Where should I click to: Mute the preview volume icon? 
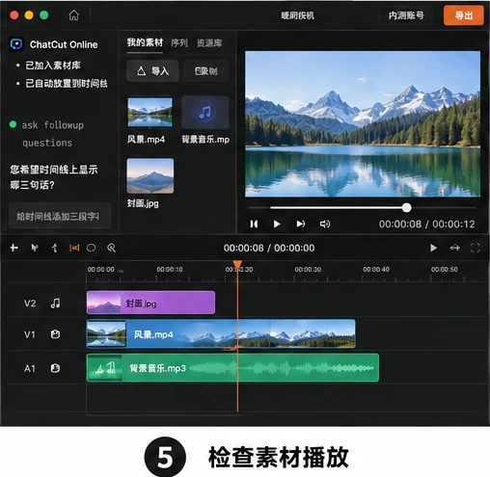click(325, 224)
